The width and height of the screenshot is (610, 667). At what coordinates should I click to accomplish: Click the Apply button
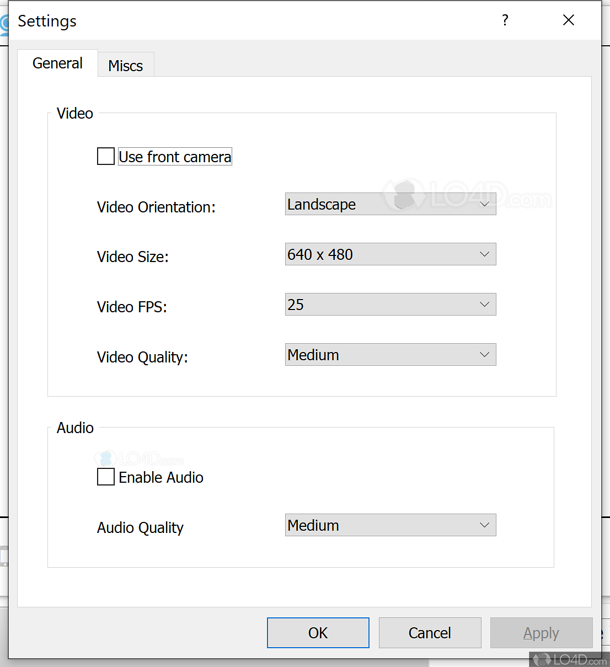[541, 633]
